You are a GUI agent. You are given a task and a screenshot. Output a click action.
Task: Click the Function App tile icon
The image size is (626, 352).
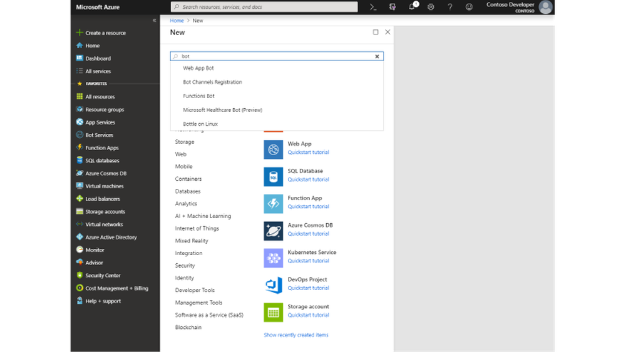click(x=273, y=204)
